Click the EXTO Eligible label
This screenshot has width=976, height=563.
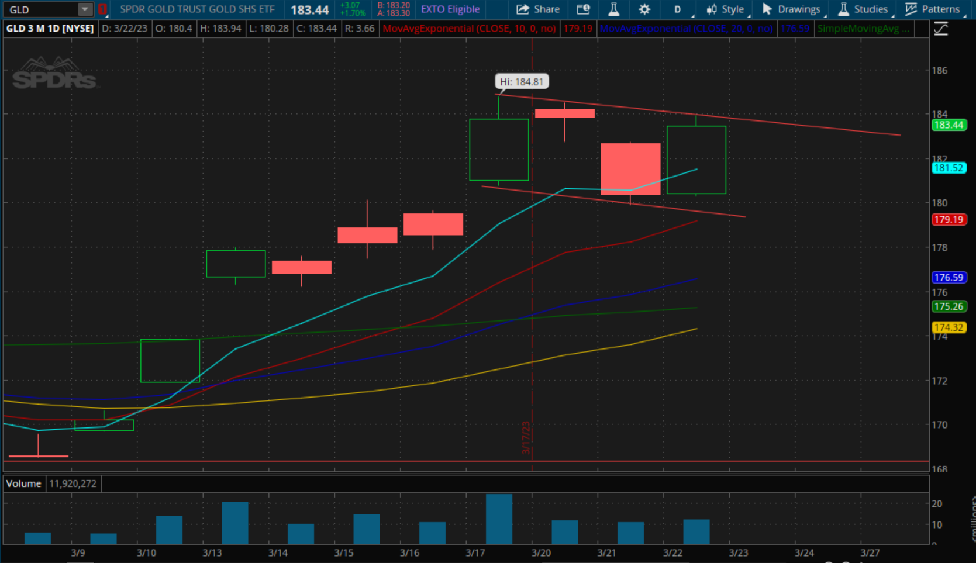click(450, 9)
